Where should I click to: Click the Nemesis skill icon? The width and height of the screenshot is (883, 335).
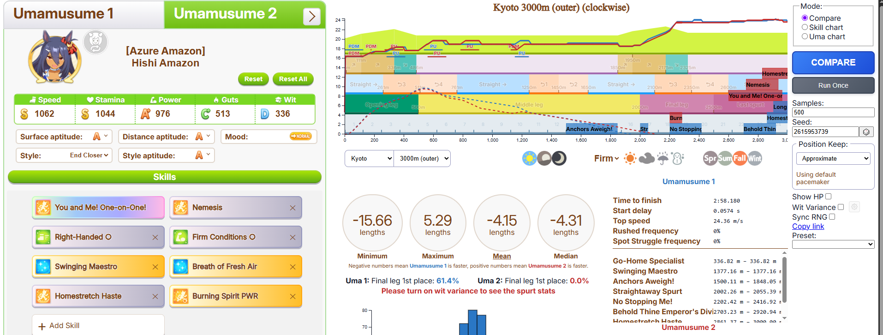click(x=181, y=208)
